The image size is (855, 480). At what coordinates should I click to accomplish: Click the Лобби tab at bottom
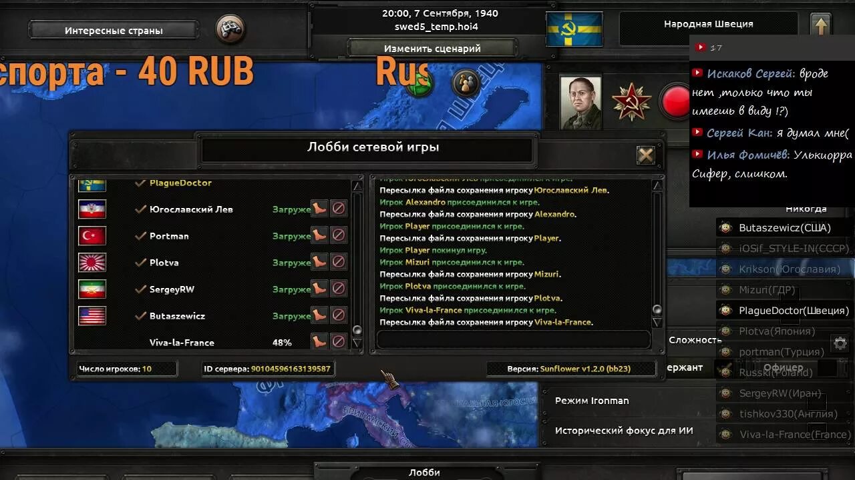[x=424, y=471]
